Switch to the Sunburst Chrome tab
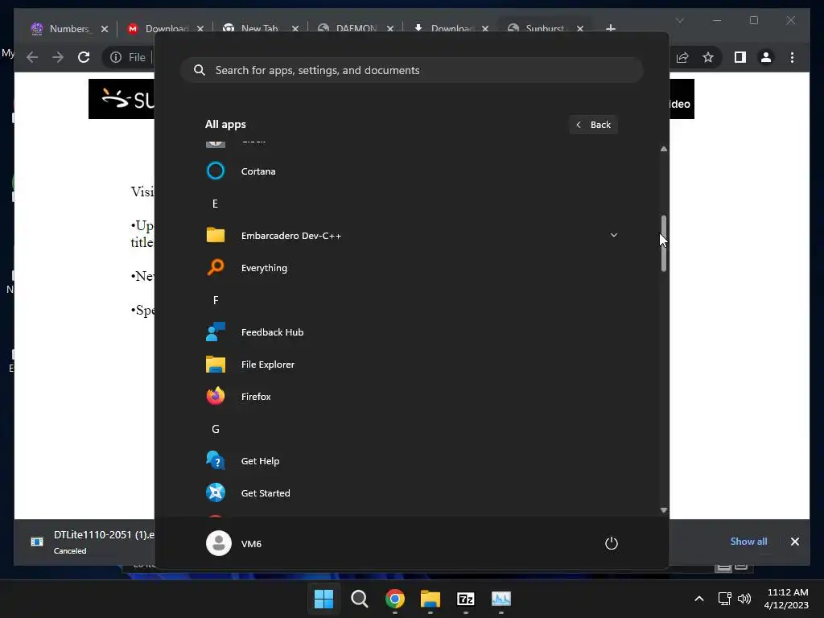The height and width of the screenshot is (618, 824). tap(545, 28)
